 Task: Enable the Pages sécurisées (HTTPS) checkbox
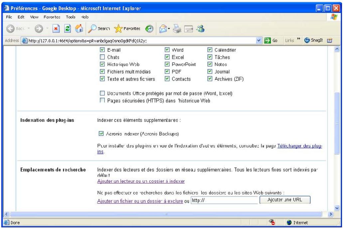click(102, 100)
